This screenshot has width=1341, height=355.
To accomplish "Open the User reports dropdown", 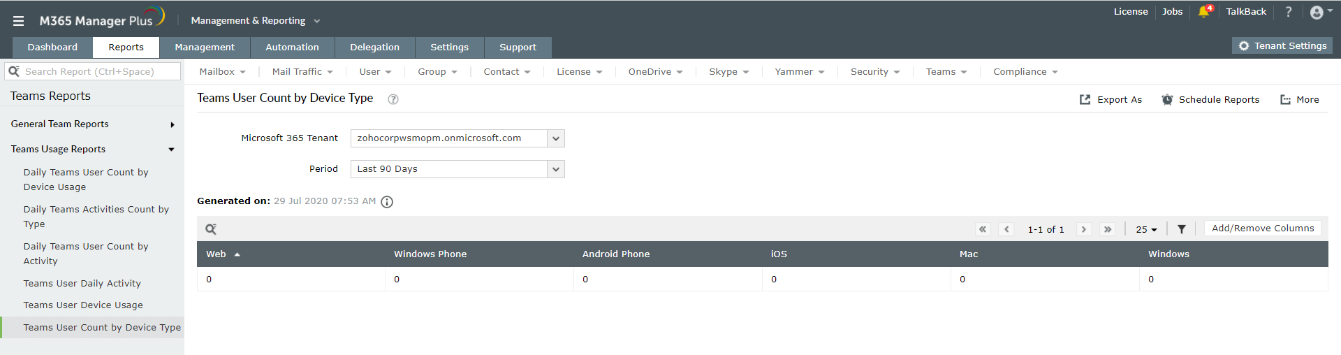I will pos(375,72).
